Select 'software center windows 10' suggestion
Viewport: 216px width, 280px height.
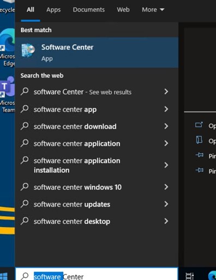click(97, 187)
